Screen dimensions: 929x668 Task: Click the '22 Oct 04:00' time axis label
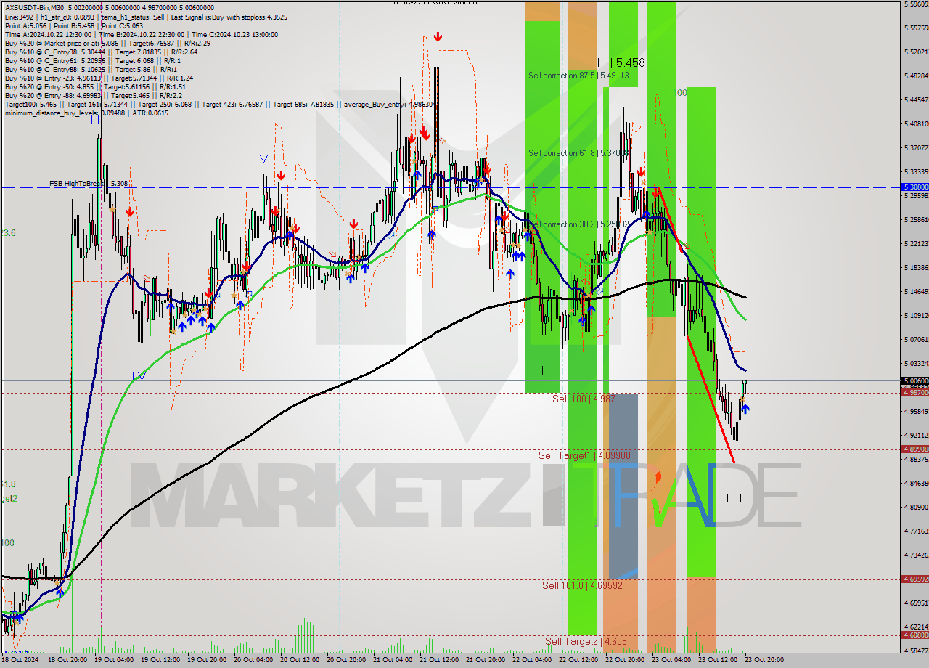pos(533,660)
